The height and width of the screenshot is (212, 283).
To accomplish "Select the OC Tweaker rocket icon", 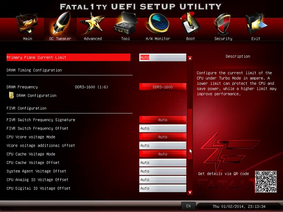I will coord(60,24).
